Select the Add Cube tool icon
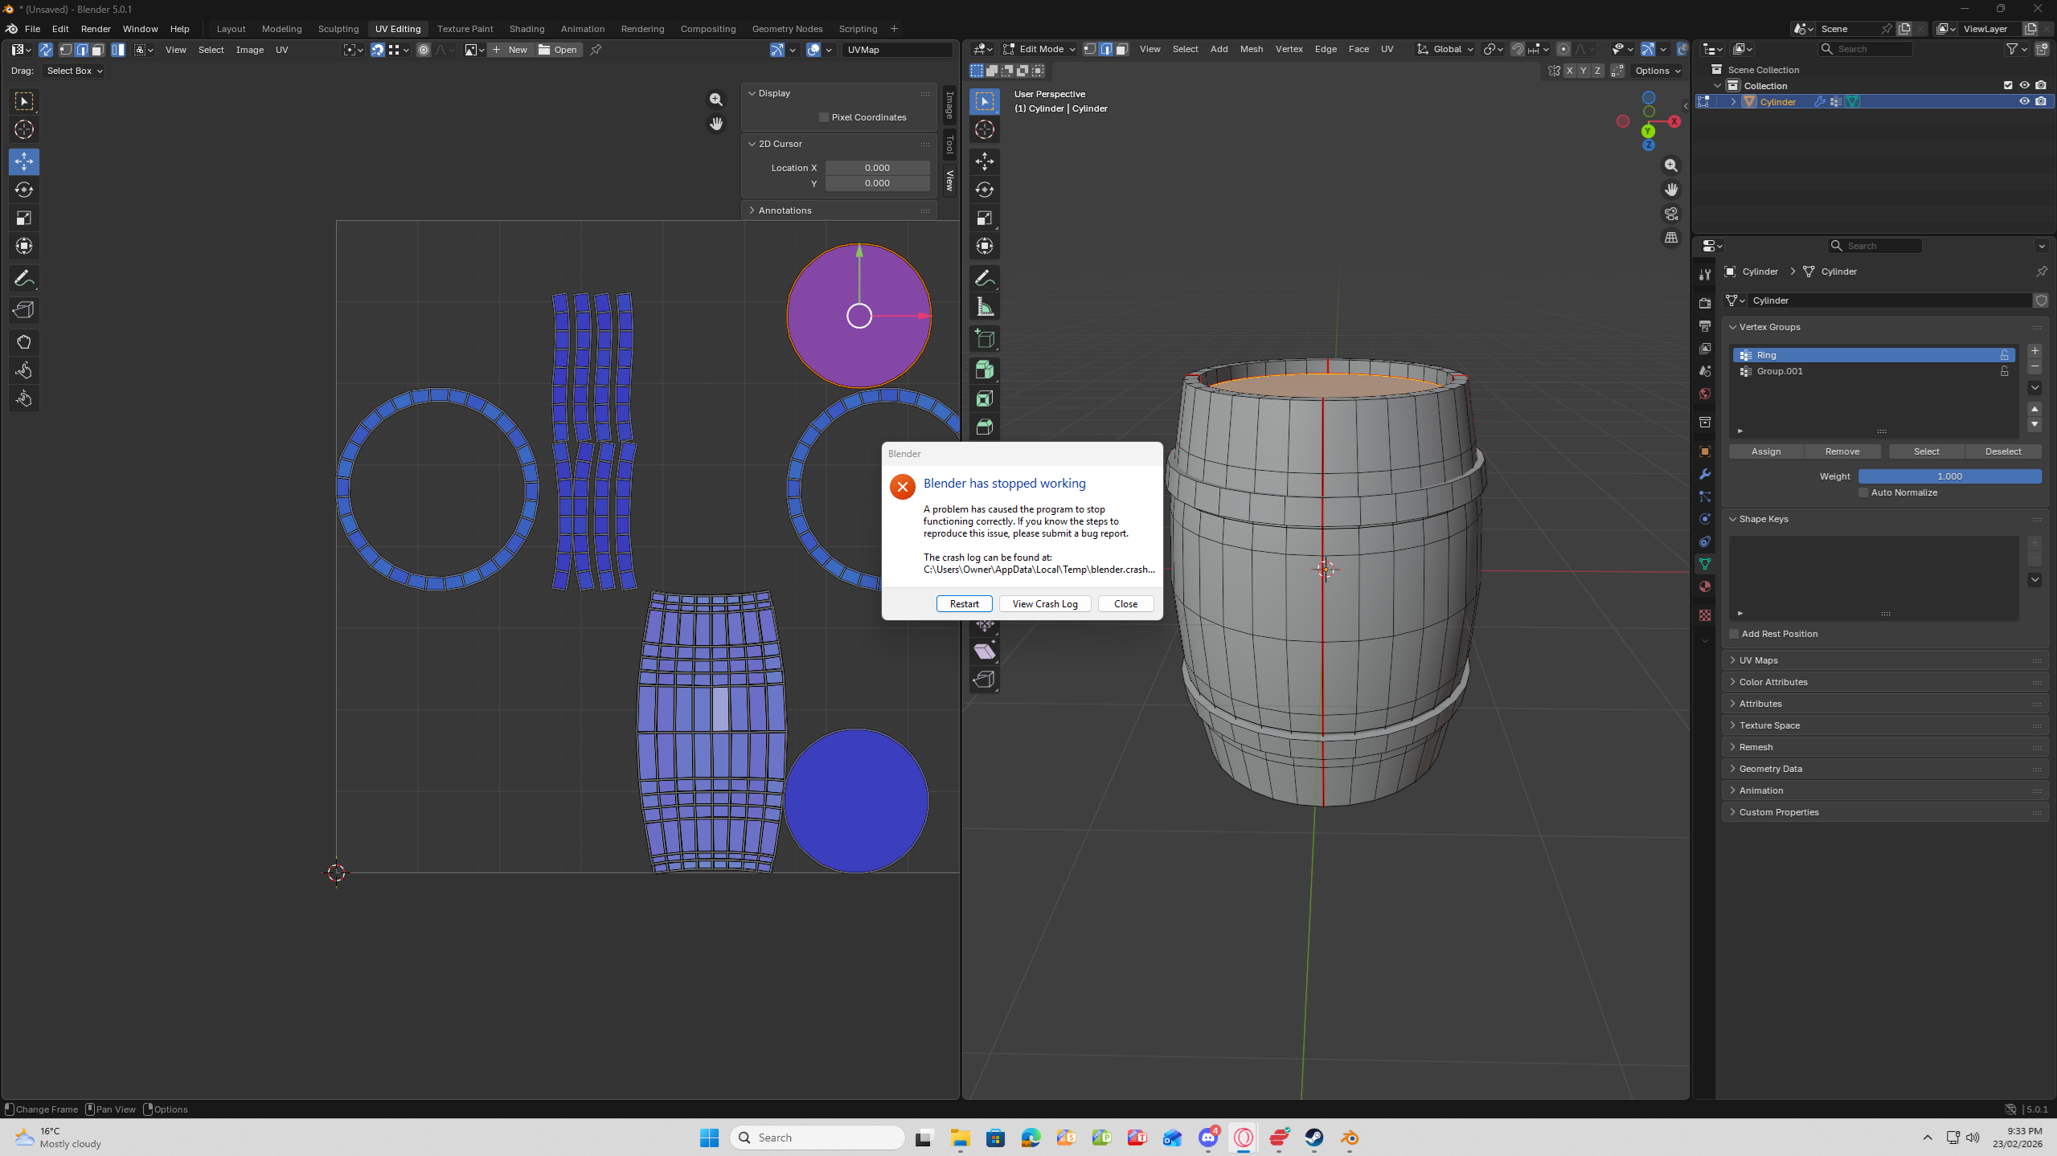The image size is (2057, 1156). point(985,339)
